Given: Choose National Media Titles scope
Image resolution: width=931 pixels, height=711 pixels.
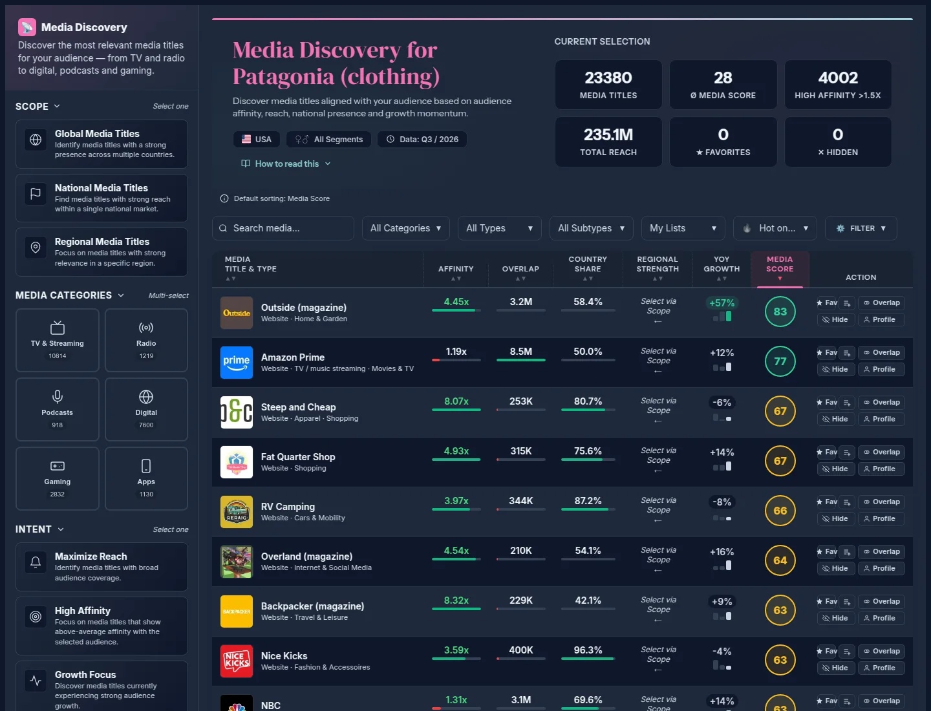Looking at the screenshot, I should pos(102,198).
